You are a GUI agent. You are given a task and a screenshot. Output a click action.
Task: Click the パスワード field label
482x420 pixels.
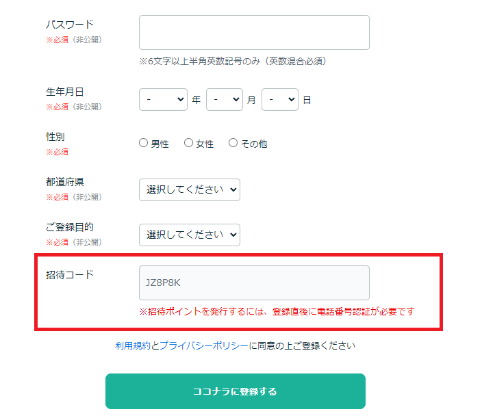(70, 24)
